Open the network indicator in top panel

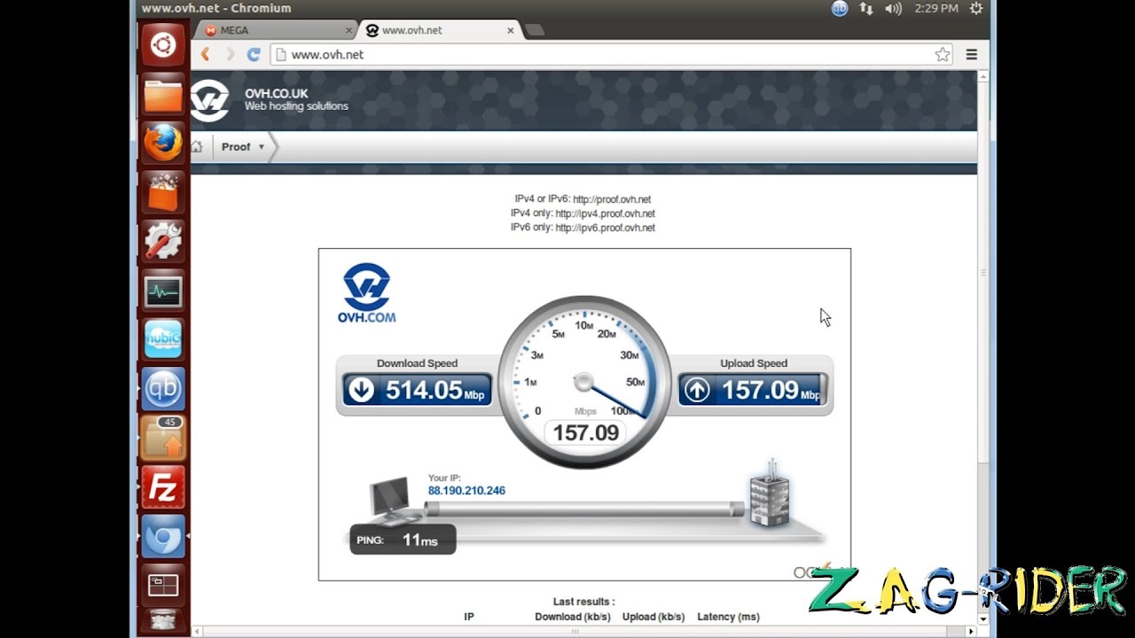(866, 9)
